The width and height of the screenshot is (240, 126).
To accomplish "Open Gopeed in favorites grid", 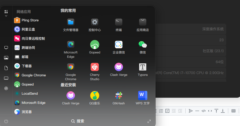I will (x=94, y=47).
